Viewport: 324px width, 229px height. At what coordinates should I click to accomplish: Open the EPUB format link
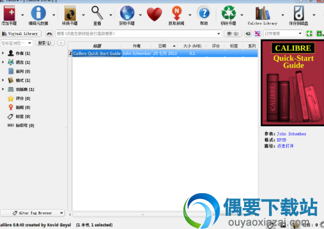281,140
